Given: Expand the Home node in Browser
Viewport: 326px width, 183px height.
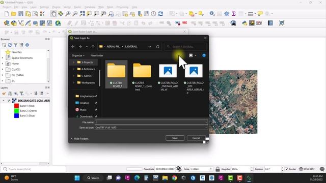Looking at the screenshot, I should (3, 64).
